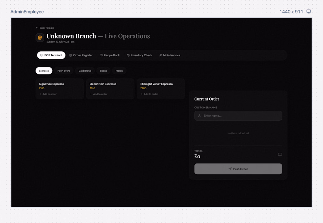Focus the customer name input field
This screenshot has width=323, height=223.
[238, 116]
